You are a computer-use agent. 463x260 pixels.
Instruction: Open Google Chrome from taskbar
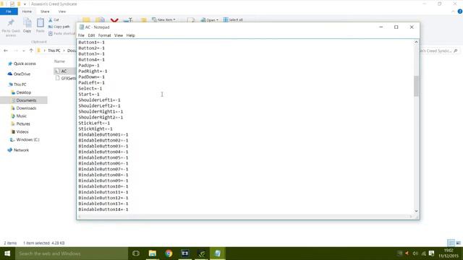169,253
